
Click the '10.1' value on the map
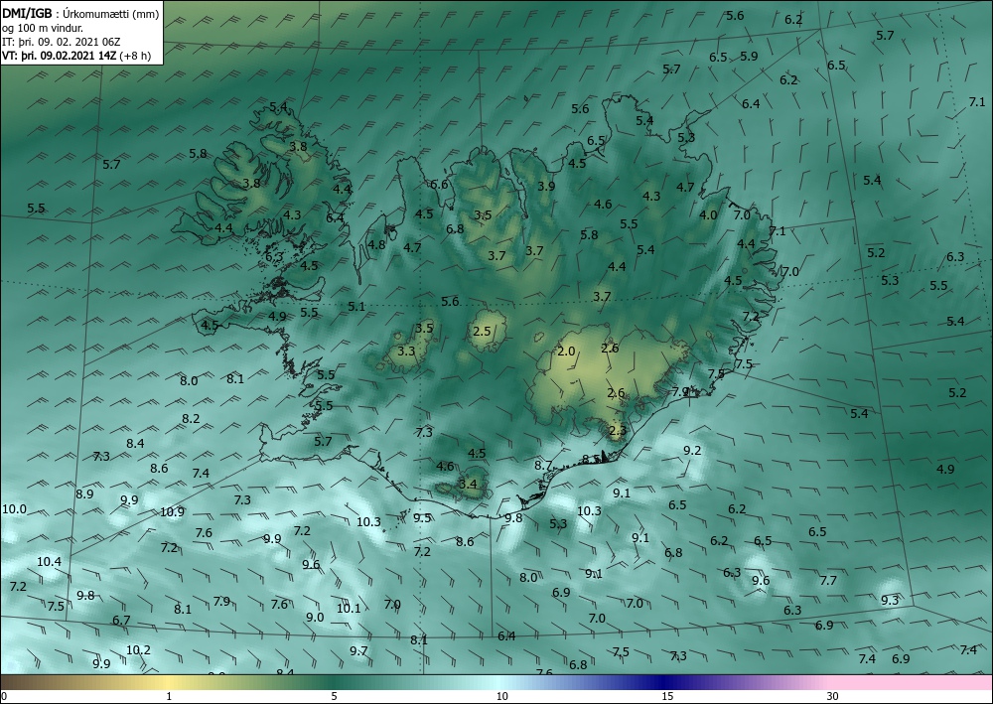click(349, 609)
